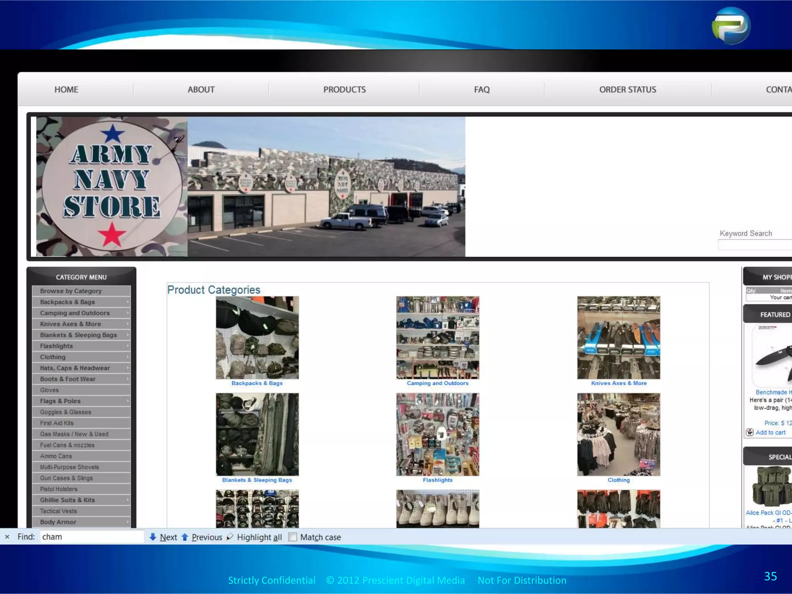Click Camping and Outdoors category link
The height and width of the screenshot is (594, 792).
pos(437,383)
